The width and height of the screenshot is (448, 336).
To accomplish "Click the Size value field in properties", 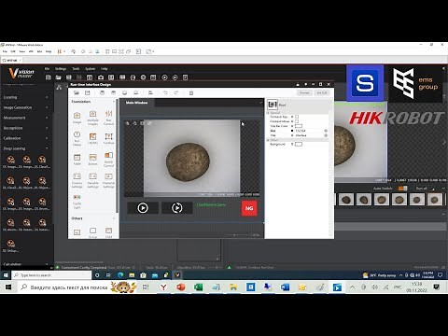I will (309, 131).
